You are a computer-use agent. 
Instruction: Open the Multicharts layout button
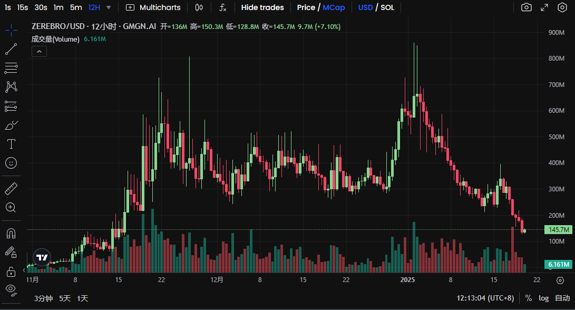tap(153, 7)
